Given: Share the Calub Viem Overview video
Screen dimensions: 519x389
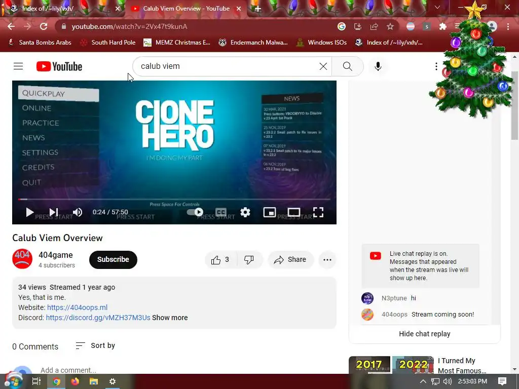Looking at the screenshot, I should 290,260.
